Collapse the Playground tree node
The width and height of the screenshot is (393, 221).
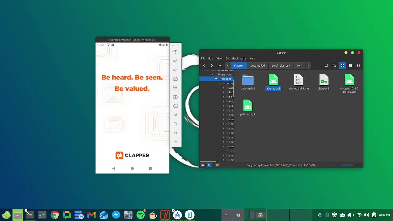[212, 74]
